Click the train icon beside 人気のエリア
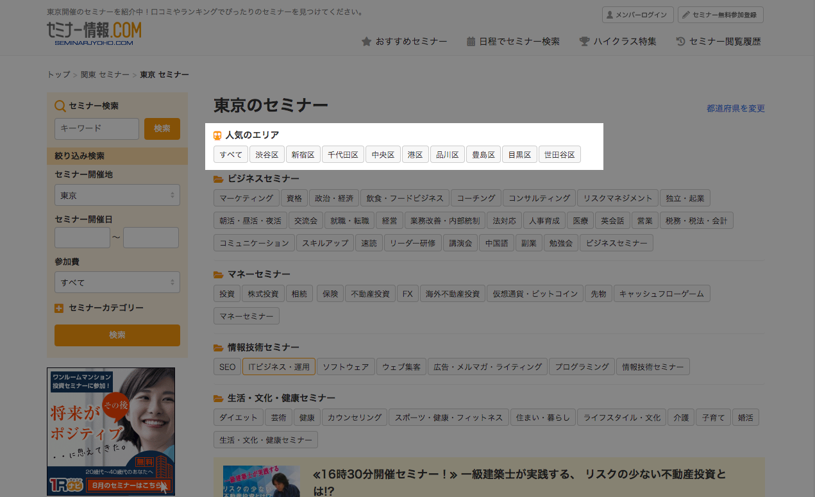 tap(217, 135)
